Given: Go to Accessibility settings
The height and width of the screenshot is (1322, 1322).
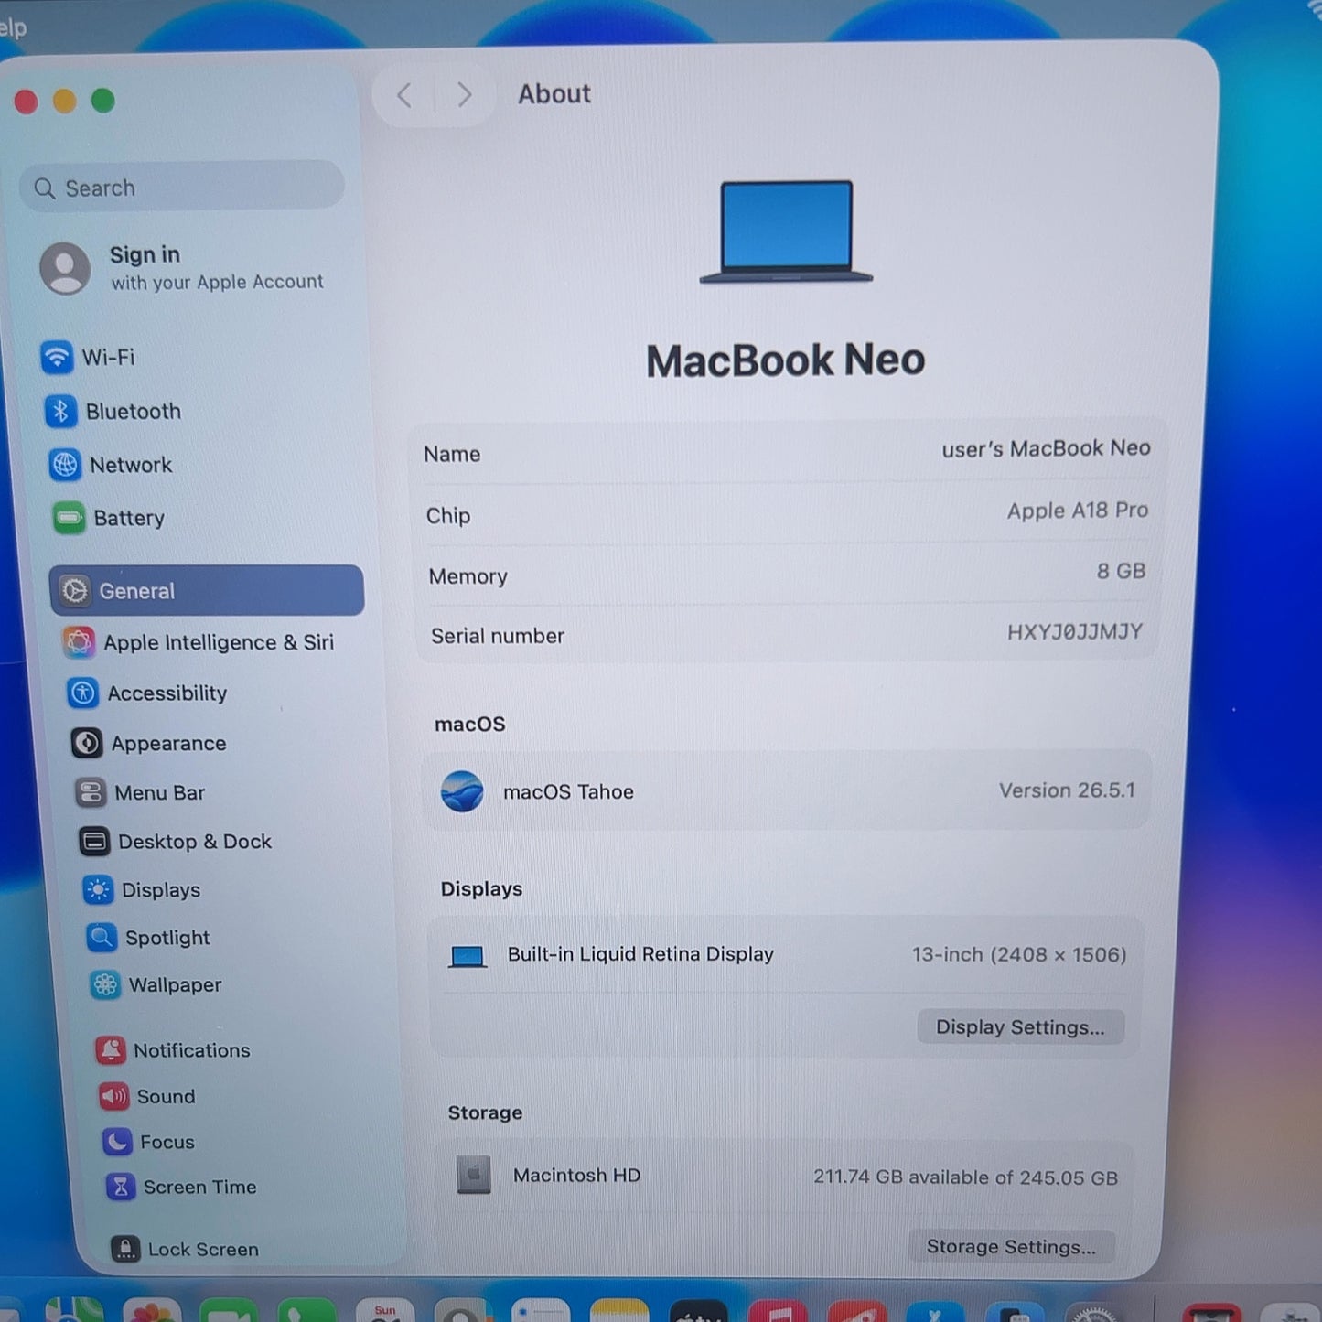Looking at the screenshot, I should (x=147, y=693).
